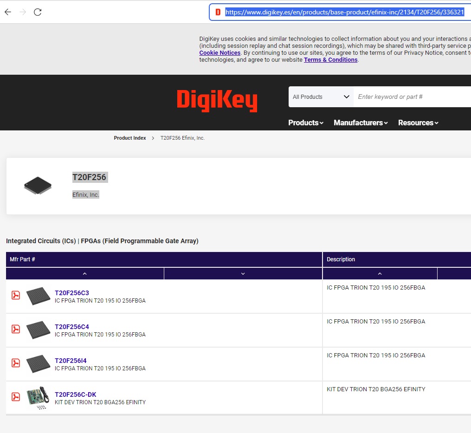The image size is (471, 433).
Task: Open datasheet PDF icon for T20F256I4
Action: [x=16, y=363]
